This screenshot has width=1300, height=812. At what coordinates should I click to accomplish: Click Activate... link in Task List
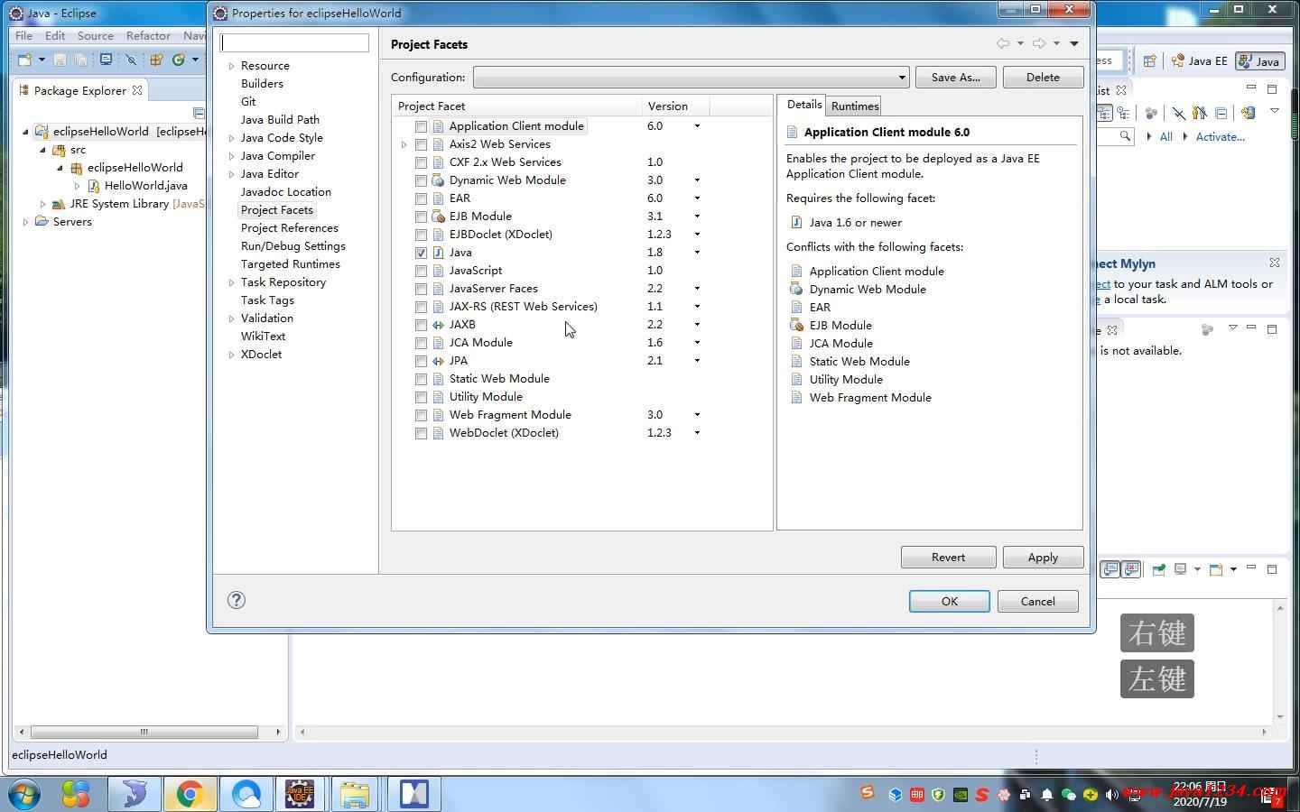tap(1220, 137)
